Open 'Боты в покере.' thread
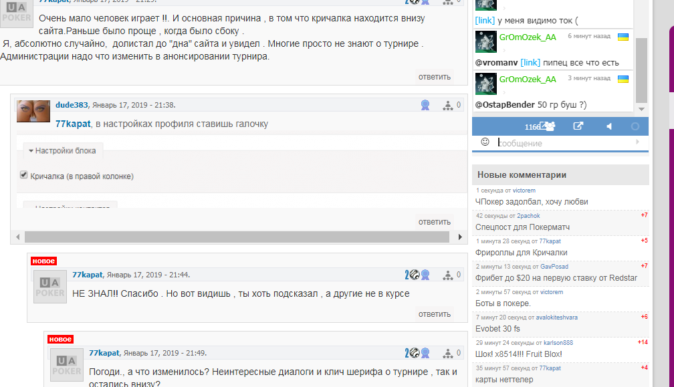 503,303
